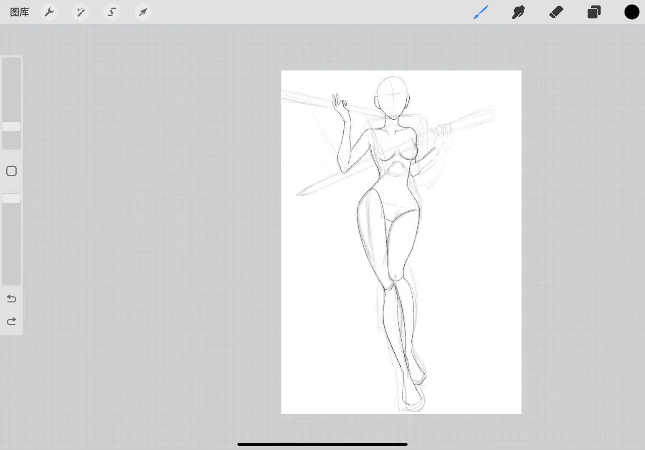Select the Eraser tool
Screen dimensions: 645x450
(x=556, y=12)
